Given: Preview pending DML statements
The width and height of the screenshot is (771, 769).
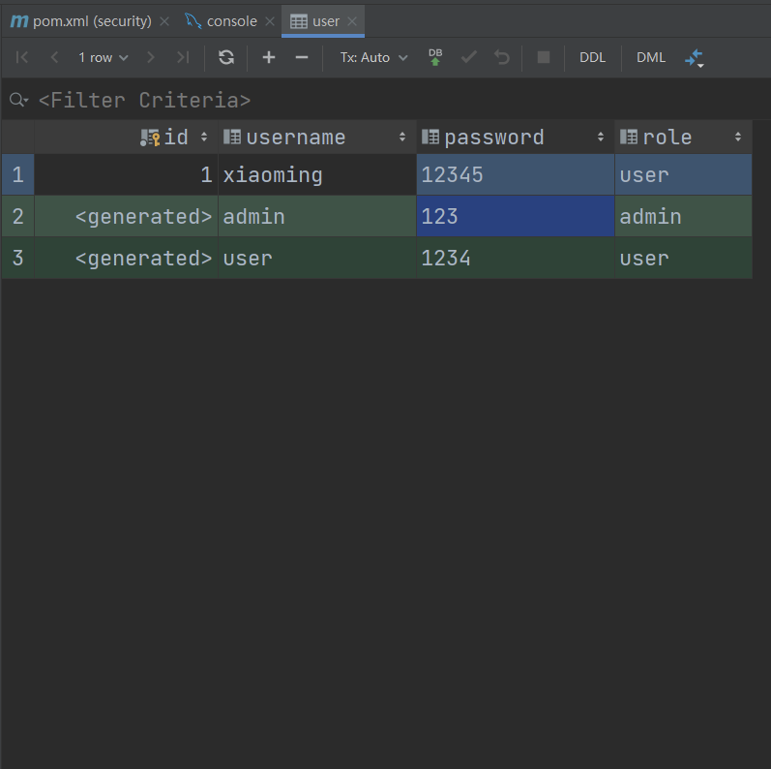Looking at the screenshot, I should 650,57.
